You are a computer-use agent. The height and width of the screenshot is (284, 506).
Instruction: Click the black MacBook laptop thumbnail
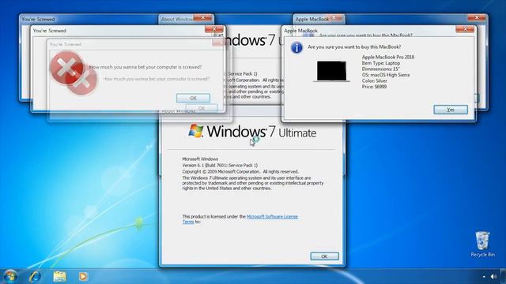click(331, 71)
